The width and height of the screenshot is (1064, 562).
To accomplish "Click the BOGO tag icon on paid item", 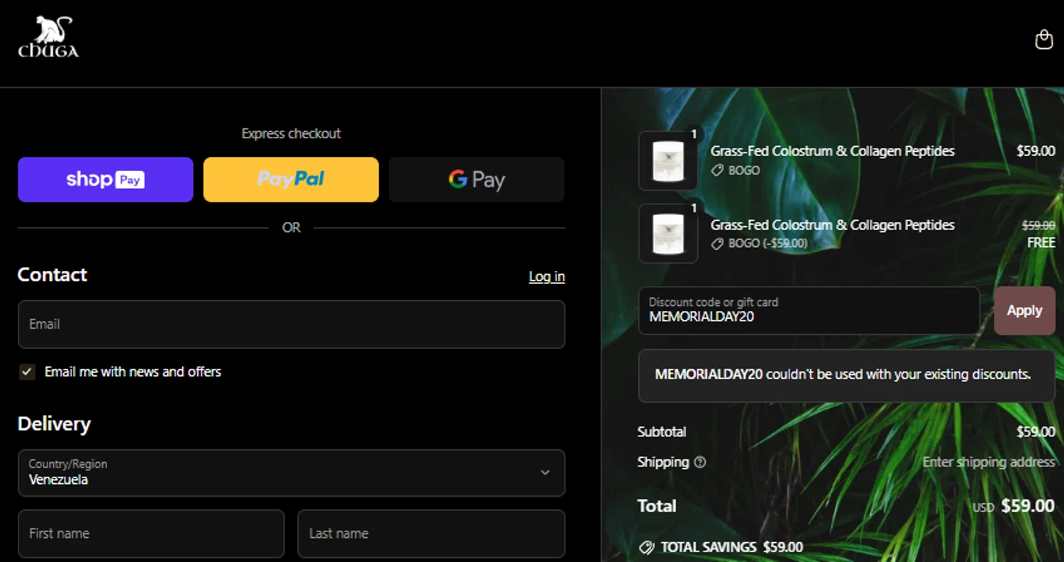I will pyautogui.click(x=717, y=170).
